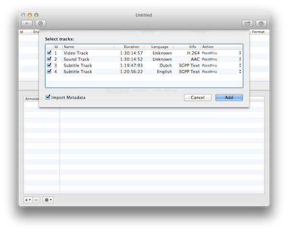
Task: Open the Action popup for Sound Track
Action: click(221, 59)
